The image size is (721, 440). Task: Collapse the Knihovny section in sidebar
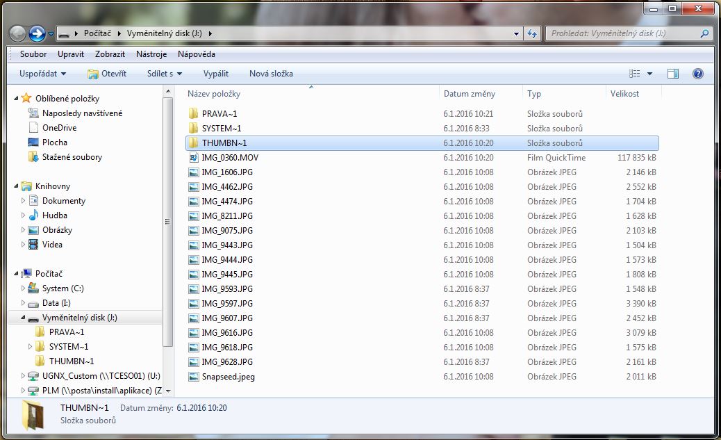(16, 186)
